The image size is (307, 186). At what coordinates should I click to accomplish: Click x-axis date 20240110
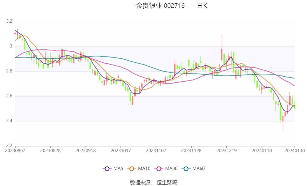pyautogui.click(x=262, y=151)
